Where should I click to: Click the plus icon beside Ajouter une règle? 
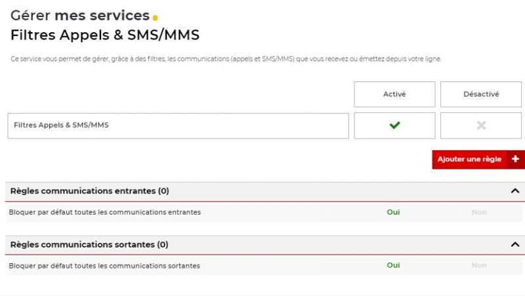tap(515, 159)
